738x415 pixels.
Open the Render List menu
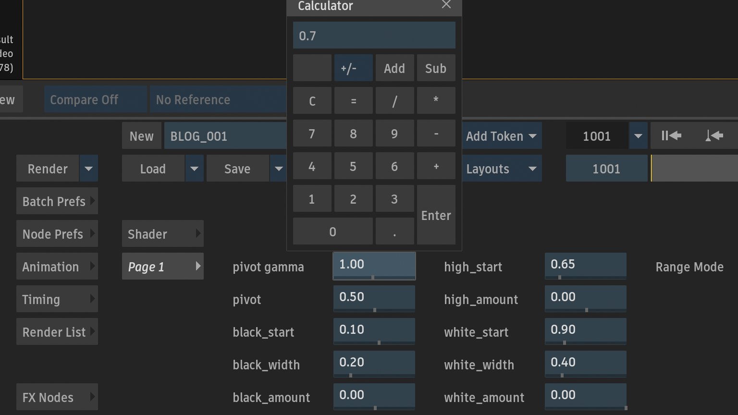(x=57, y=331)
